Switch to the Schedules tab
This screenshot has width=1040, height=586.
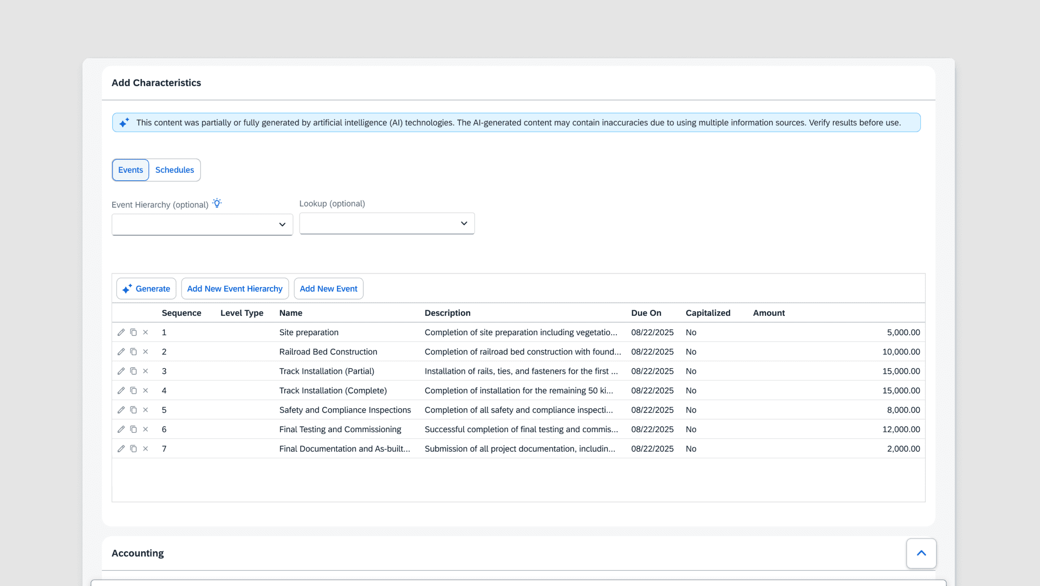pyautogui.click(x=174, y=170)
